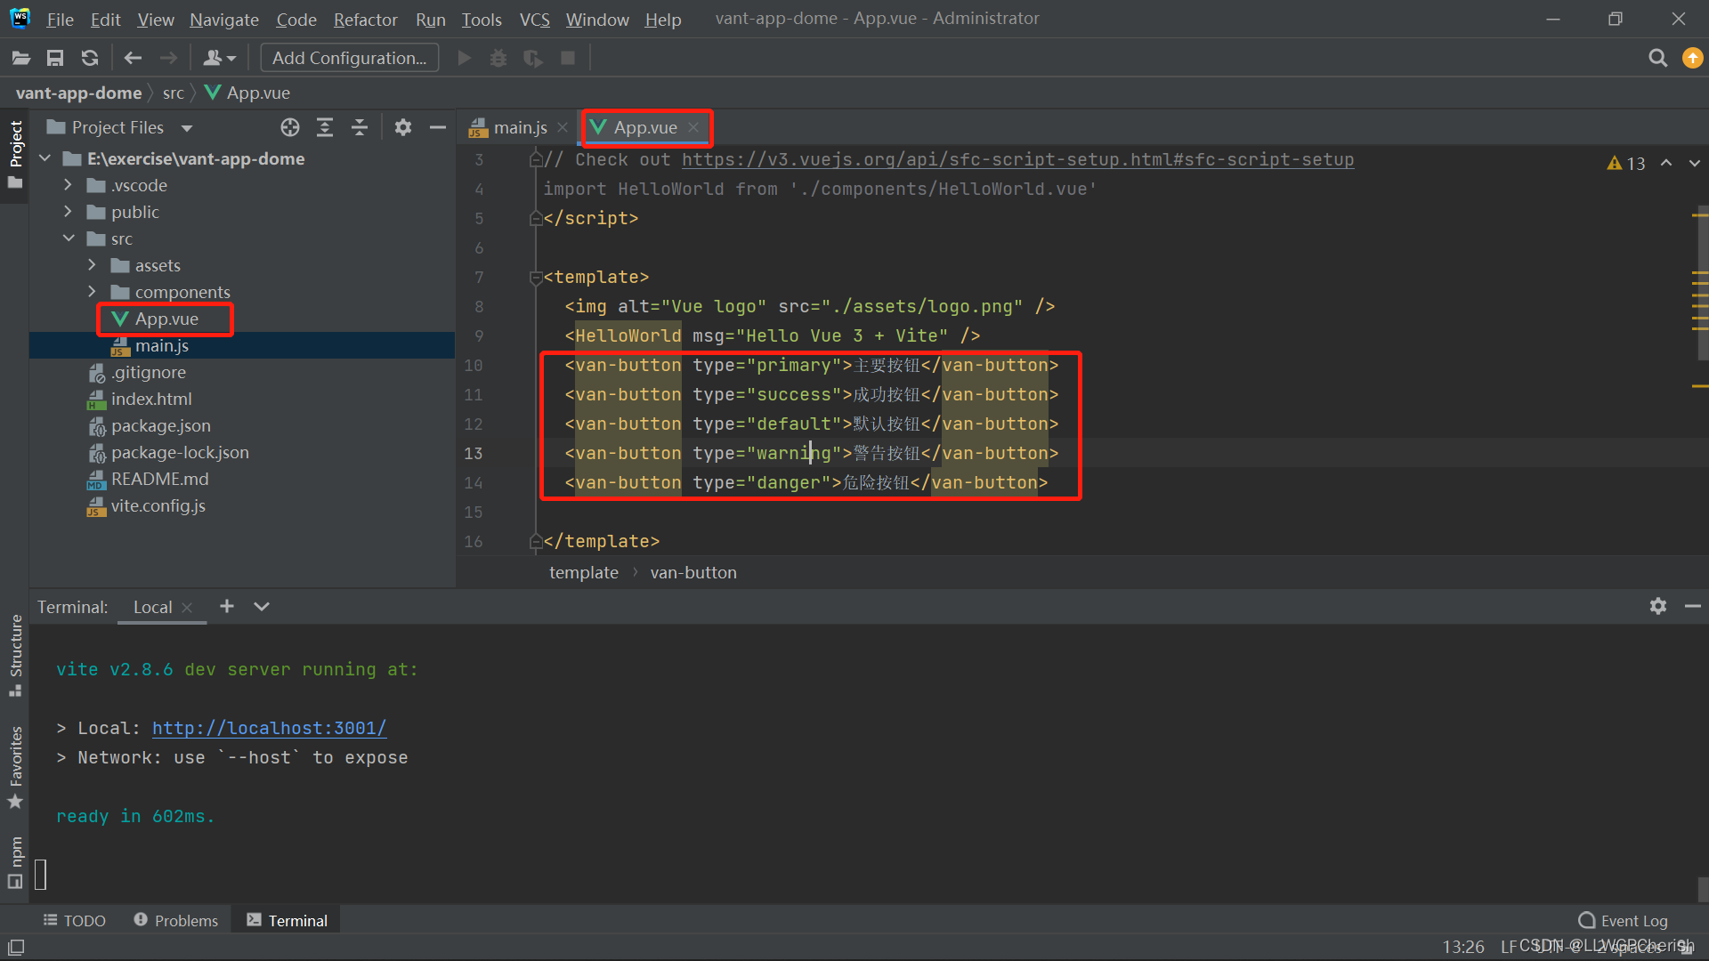Save all files using the toolbar save icon
This screenshot has width=1709, height=961.
54,57
